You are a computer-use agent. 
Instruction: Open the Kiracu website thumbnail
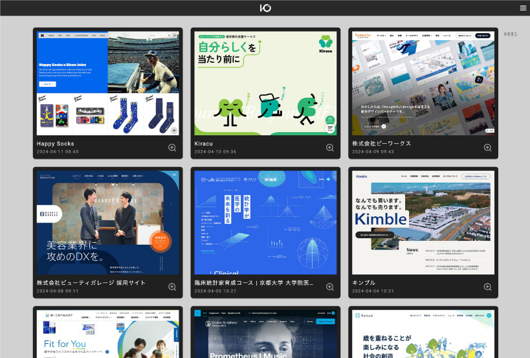265,83
